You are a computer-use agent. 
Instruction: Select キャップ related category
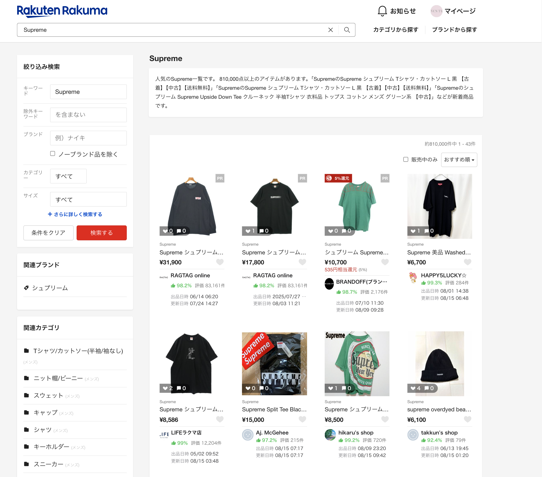[x=45, y=412]
